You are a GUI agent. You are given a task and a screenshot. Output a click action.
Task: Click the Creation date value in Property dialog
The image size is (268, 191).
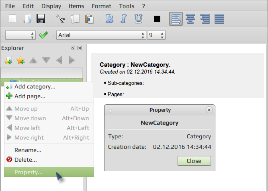pos(182,147)
